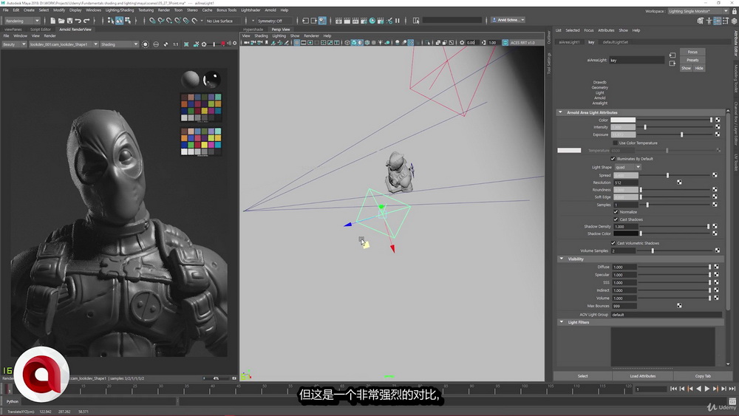Click the Presets button
The height and width of the screenshot is (416, 739).
692,60
